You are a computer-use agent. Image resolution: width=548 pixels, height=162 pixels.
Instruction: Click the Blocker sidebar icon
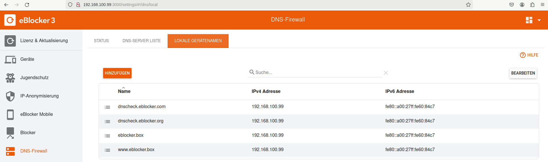(10, 133)
